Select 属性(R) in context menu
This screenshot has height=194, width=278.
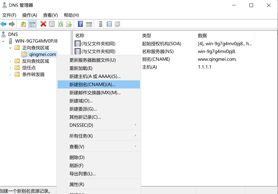[x=99, y=185]
